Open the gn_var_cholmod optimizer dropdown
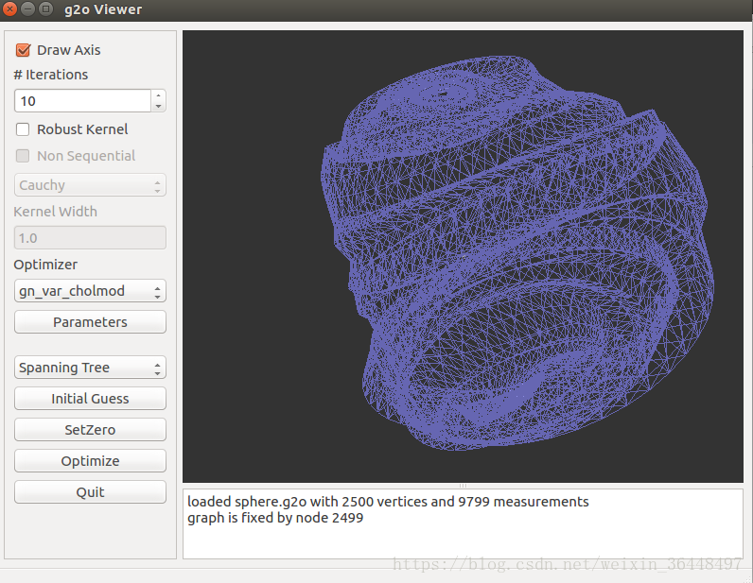Image resolution: width=753 pixels, height=583 pixels. pos(90,291)
